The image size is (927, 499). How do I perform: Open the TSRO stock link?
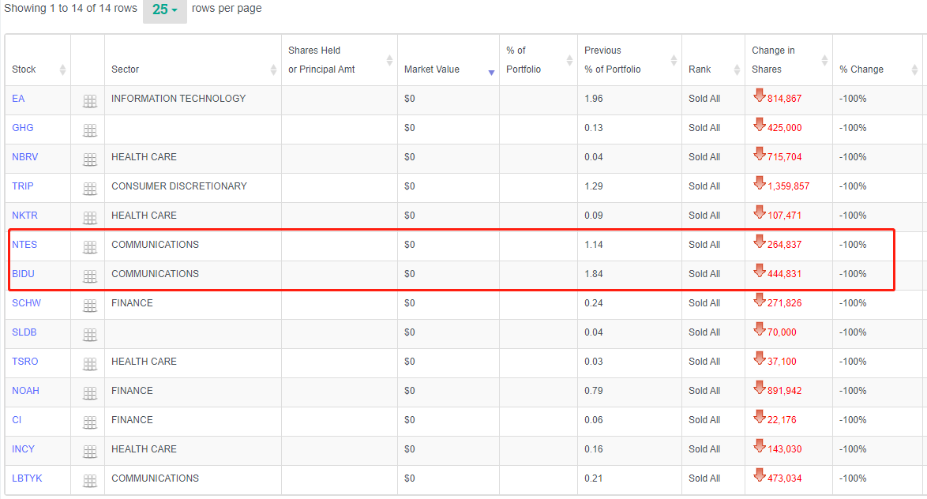[24, 362]
